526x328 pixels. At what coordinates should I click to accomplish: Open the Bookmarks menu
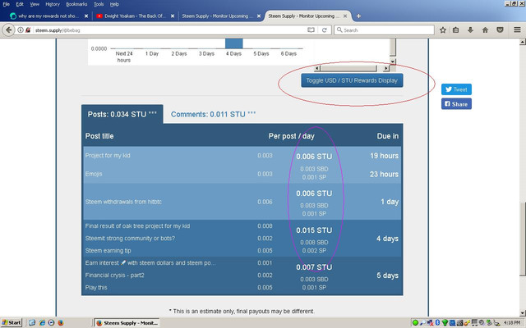(76, 4)
